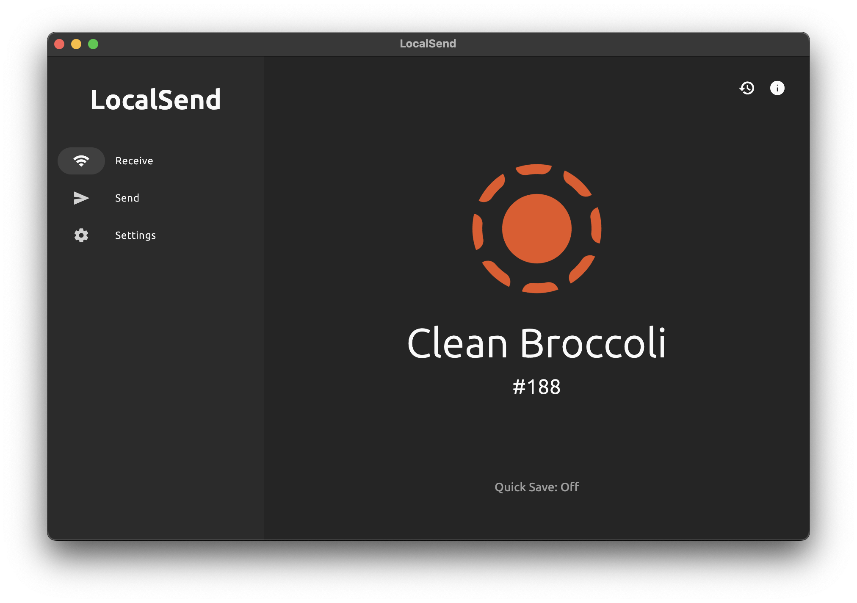The image size is (857, 603).
Task: Click the #188 device number
Action: click(537, 387)
